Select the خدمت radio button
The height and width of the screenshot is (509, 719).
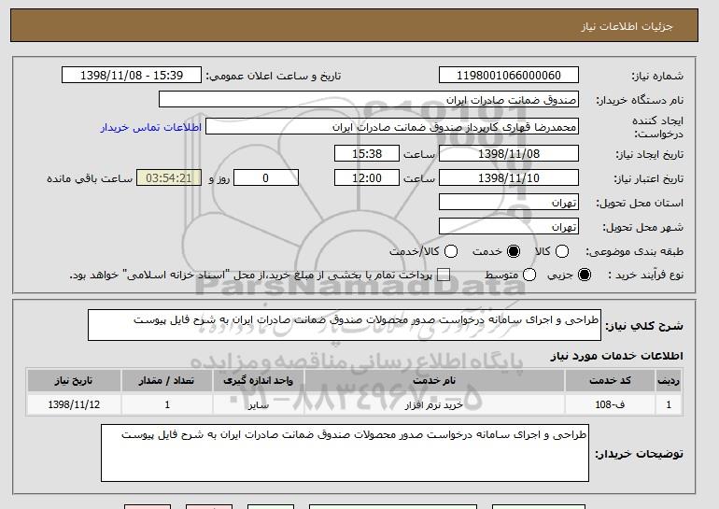click(514, 251)
